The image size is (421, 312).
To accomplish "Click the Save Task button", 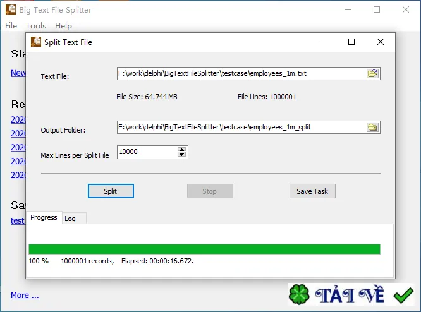I will point(312,191).
